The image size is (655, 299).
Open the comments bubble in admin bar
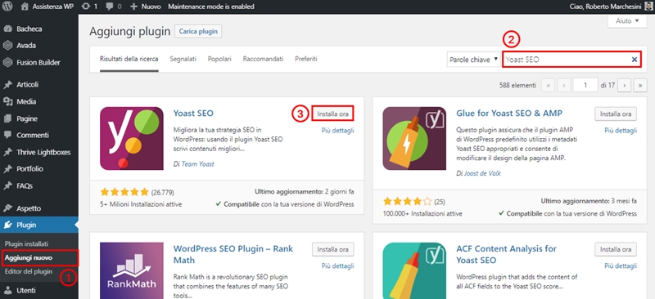coord(114,7)
